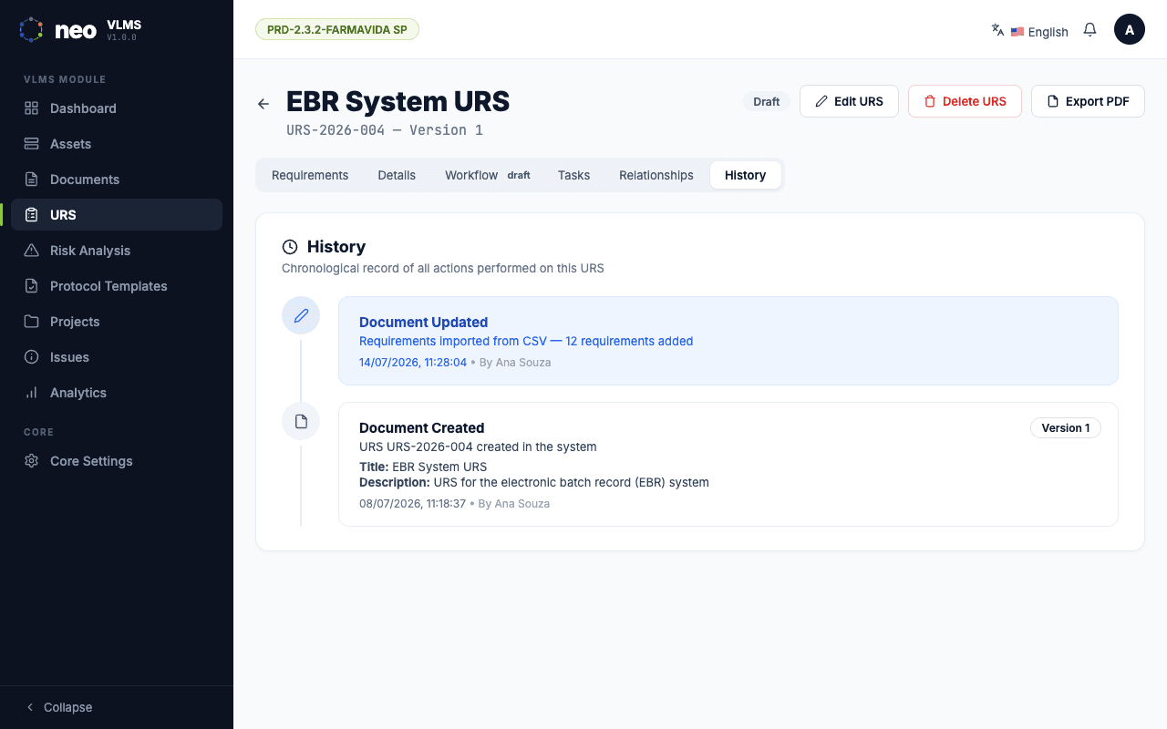Export the URS as PDF
The image size is (1167, 729).
1088,101
